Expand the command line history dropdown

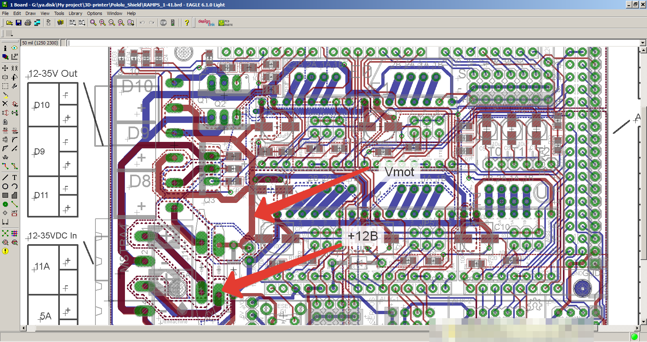tap(643, 43)
